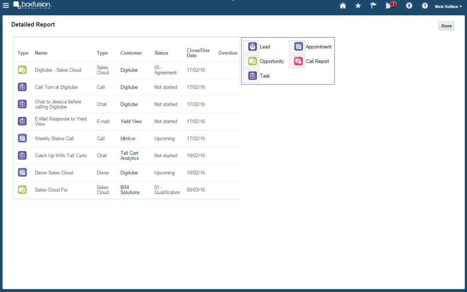The width and height of the screenshot is (467, 292).
Task: Click the Close/Due Date column header
Action: click(x=198, y=53)
